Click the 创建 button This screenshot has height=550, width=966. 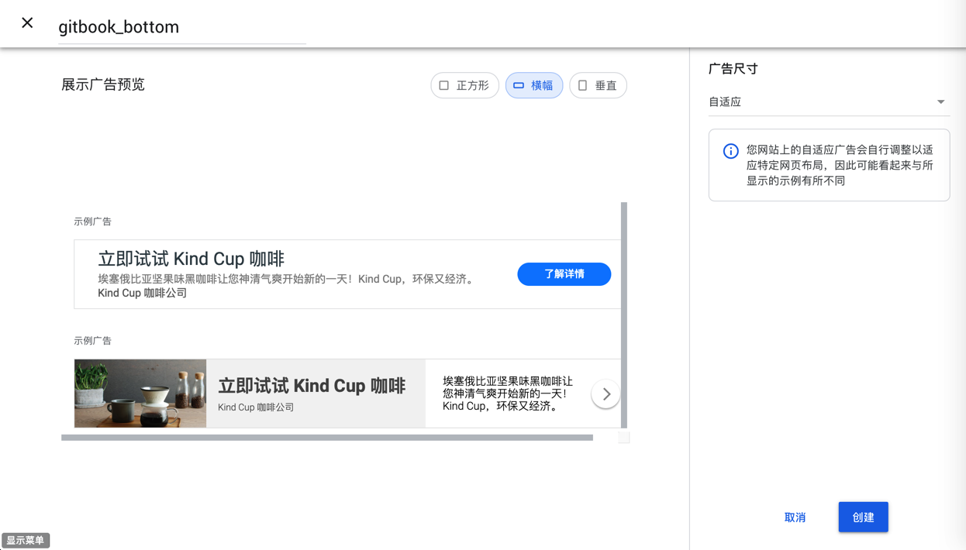click(x=863, y=517)
